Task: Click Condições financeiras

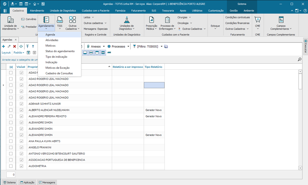Action: click(x=237, y=23)
